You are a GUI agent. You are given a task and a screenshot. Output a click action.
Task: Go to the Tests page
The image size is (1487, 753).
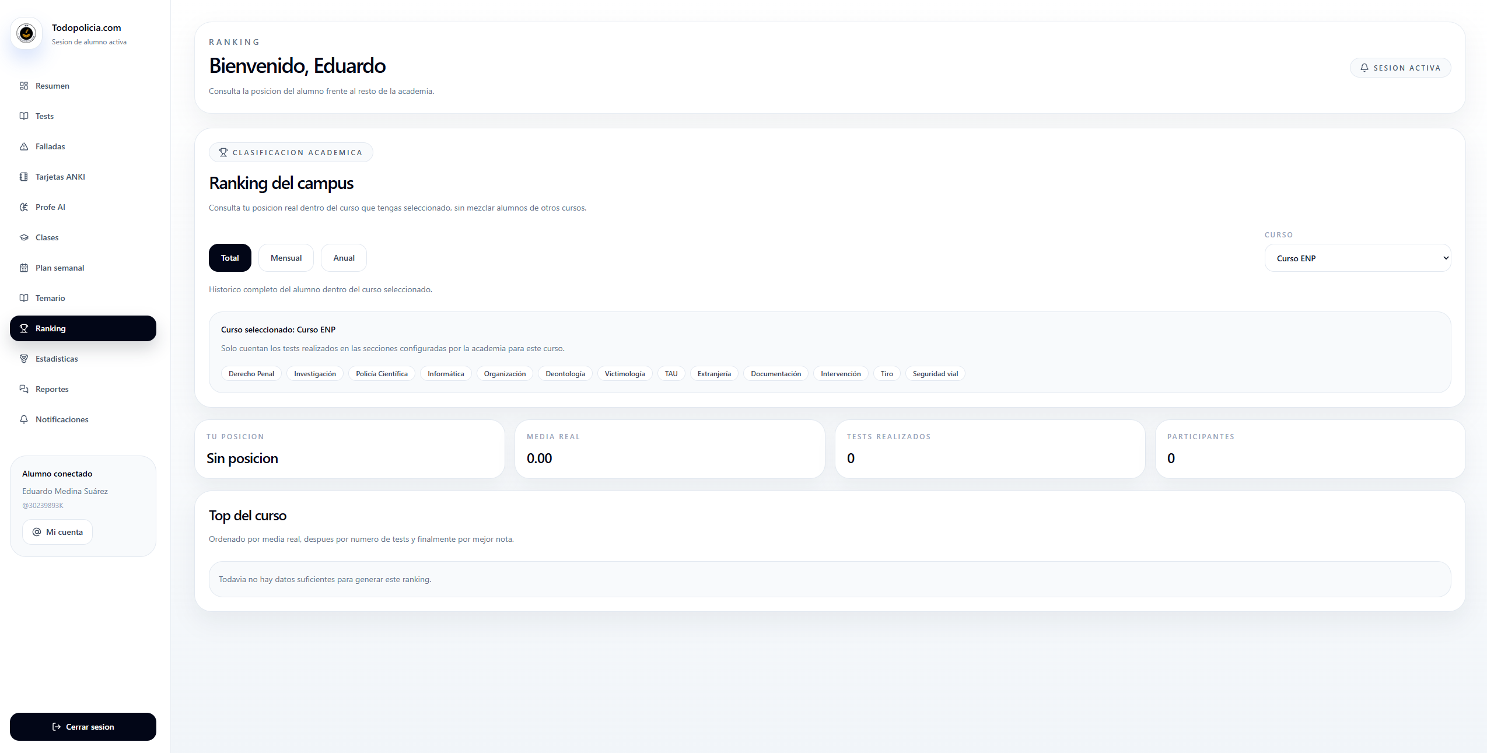pyautogui.click(x=83, y=116)
